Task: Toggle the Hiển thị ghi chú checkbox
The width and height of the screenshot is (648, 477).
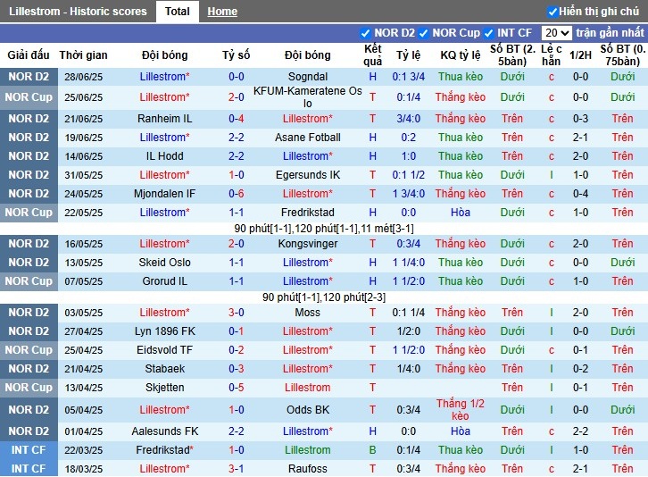Action: pos(552,12)
